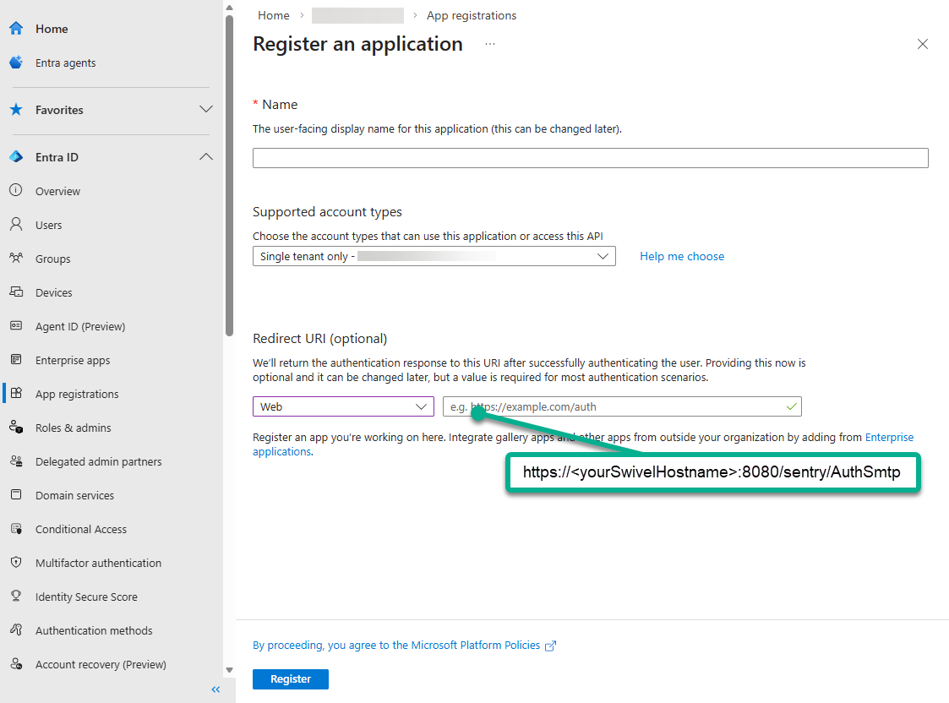Open the Users section in sidebar
The height and width of the screenshot is (703, 949).
pyautogui.click(x=50, y=224)
